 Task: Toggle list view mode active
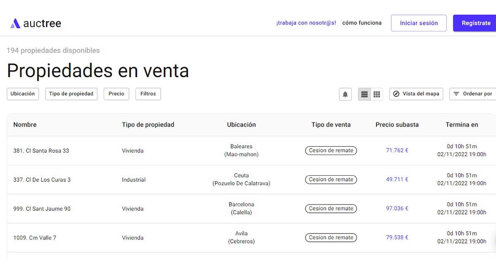tap(364, 94)
